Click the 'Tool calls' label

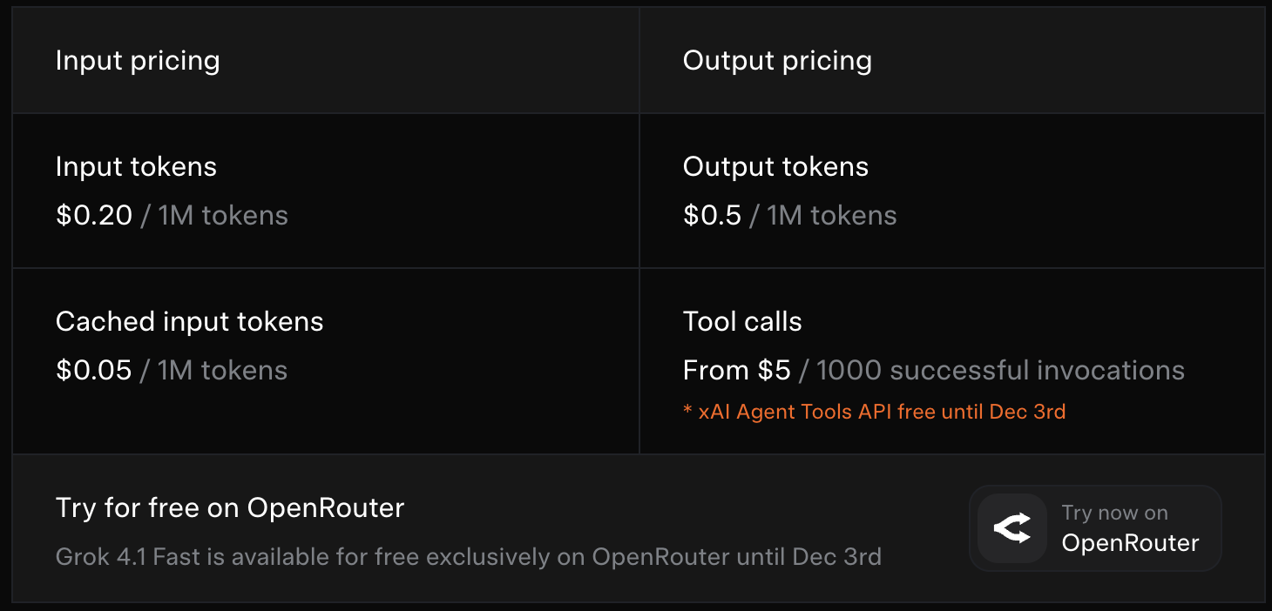(x=742, y=321)
